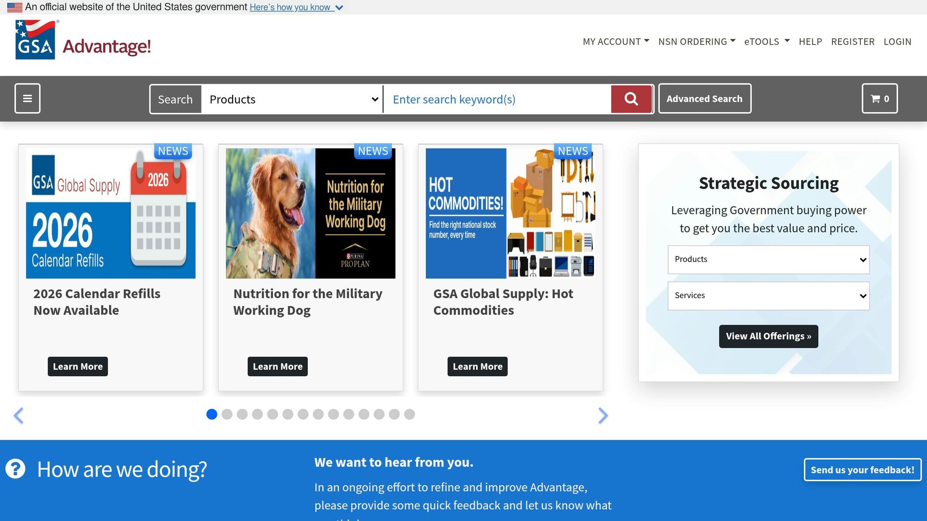Expand the Strategic Sourcing Products dropdown

[768, 260]
